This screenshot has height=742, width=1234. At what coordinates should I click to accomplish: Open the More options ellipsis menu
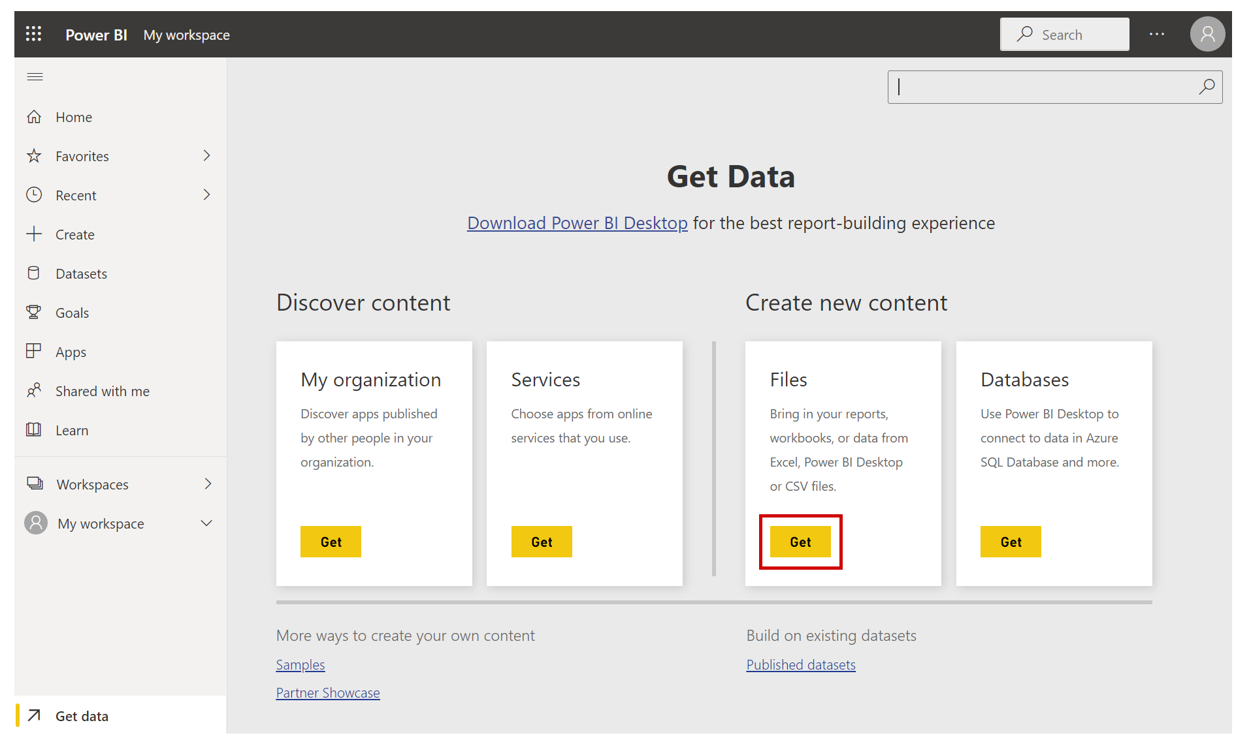[x=1157, y=34]
